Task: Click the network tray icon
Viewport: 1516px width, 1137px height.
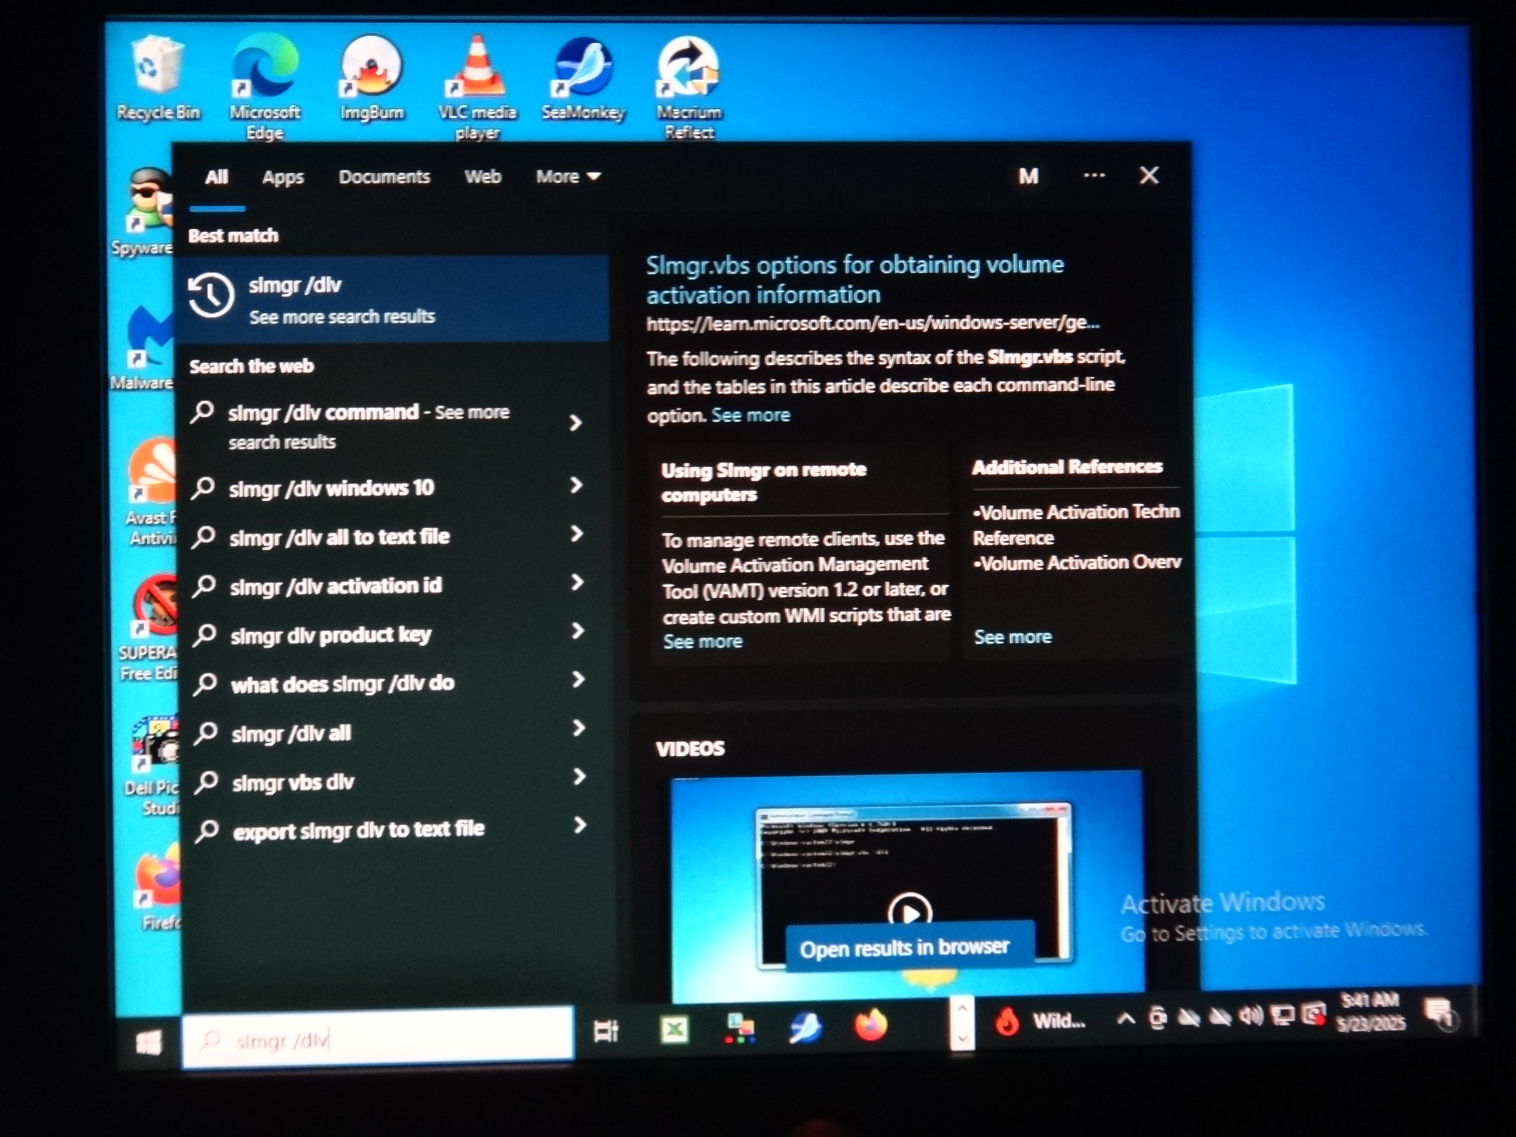Action: (x=1281, y=1015)
